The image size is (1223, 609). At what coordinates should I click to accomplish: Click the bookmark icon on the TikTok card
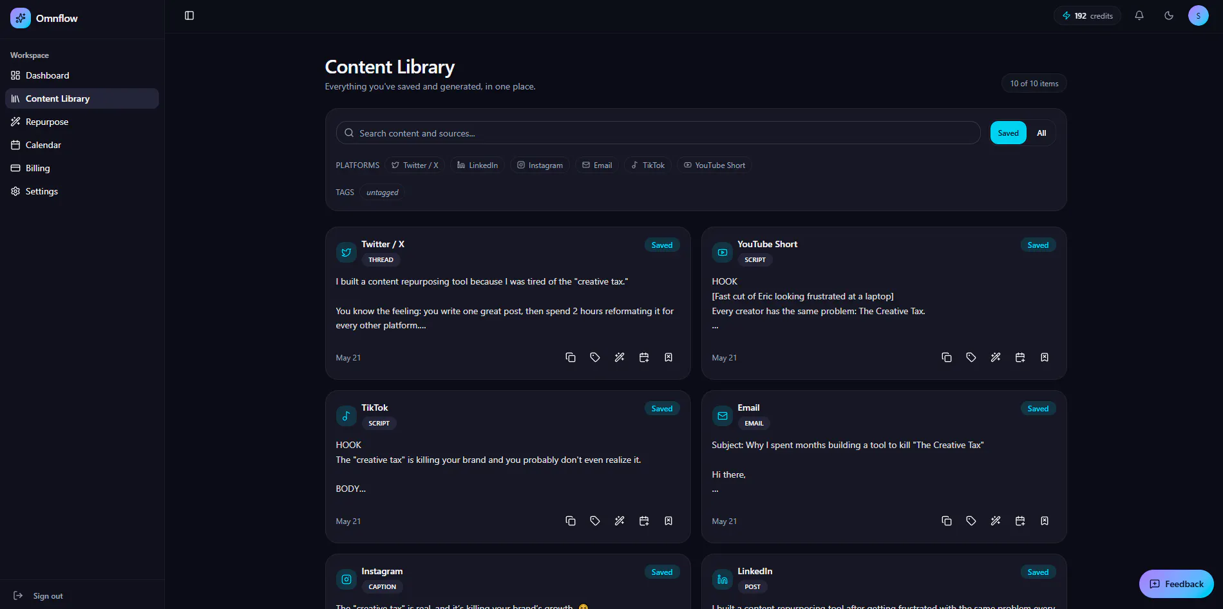668,521
